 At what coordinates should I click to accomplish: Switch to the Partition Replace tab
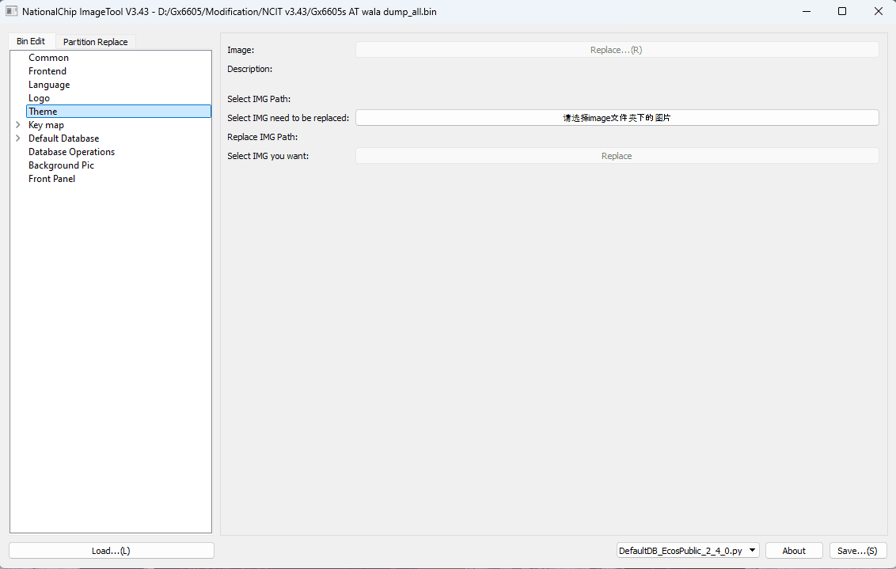click(95, 41)
